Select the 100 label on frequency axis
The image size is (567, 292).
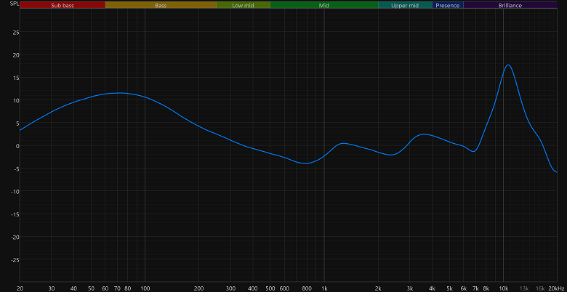click(x=145, y=288)
